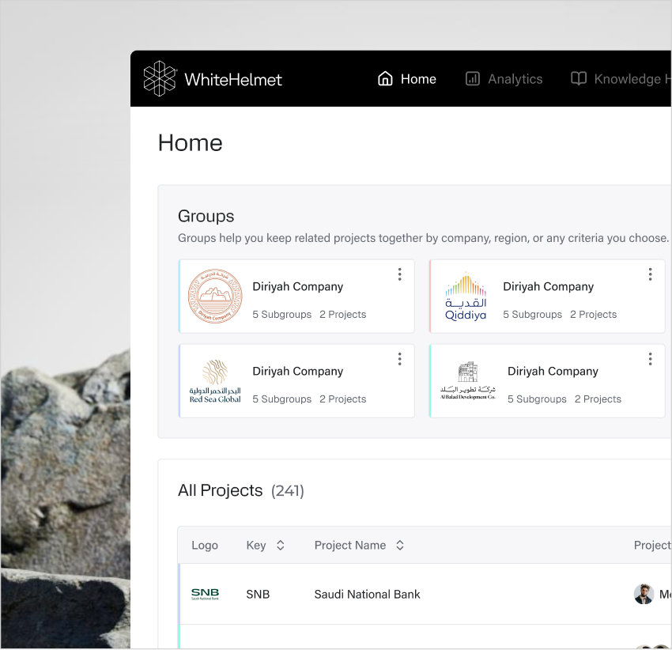The width and height of the screenshot is (672, 650).
Task: Open Diriyah Company title beside Red Sea logo
Action: click(298, 372)
